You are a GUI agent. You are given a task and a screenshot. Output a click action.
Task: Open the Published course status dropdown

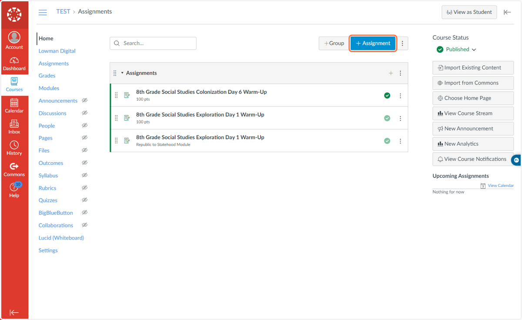click(456, 50)
